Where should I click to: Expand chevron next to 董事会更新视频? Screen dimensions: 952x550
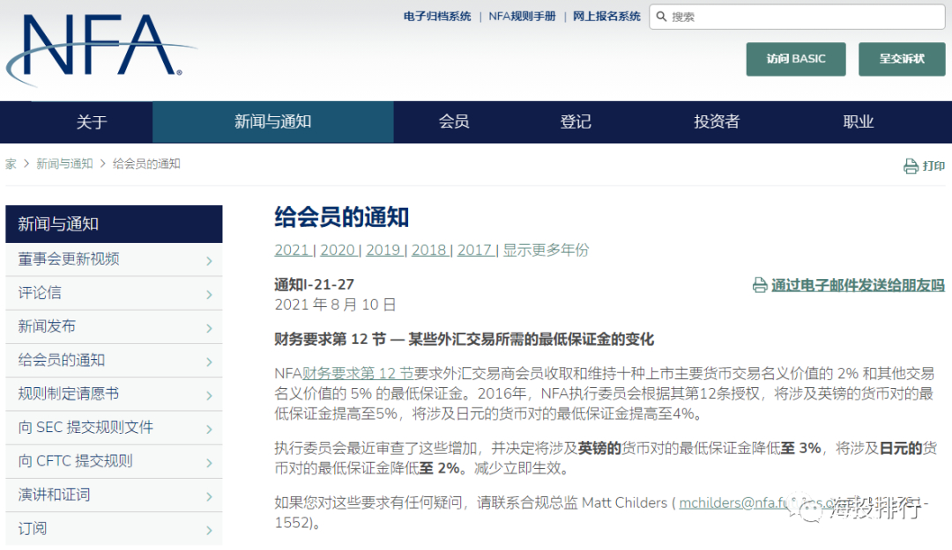[210, 261]
